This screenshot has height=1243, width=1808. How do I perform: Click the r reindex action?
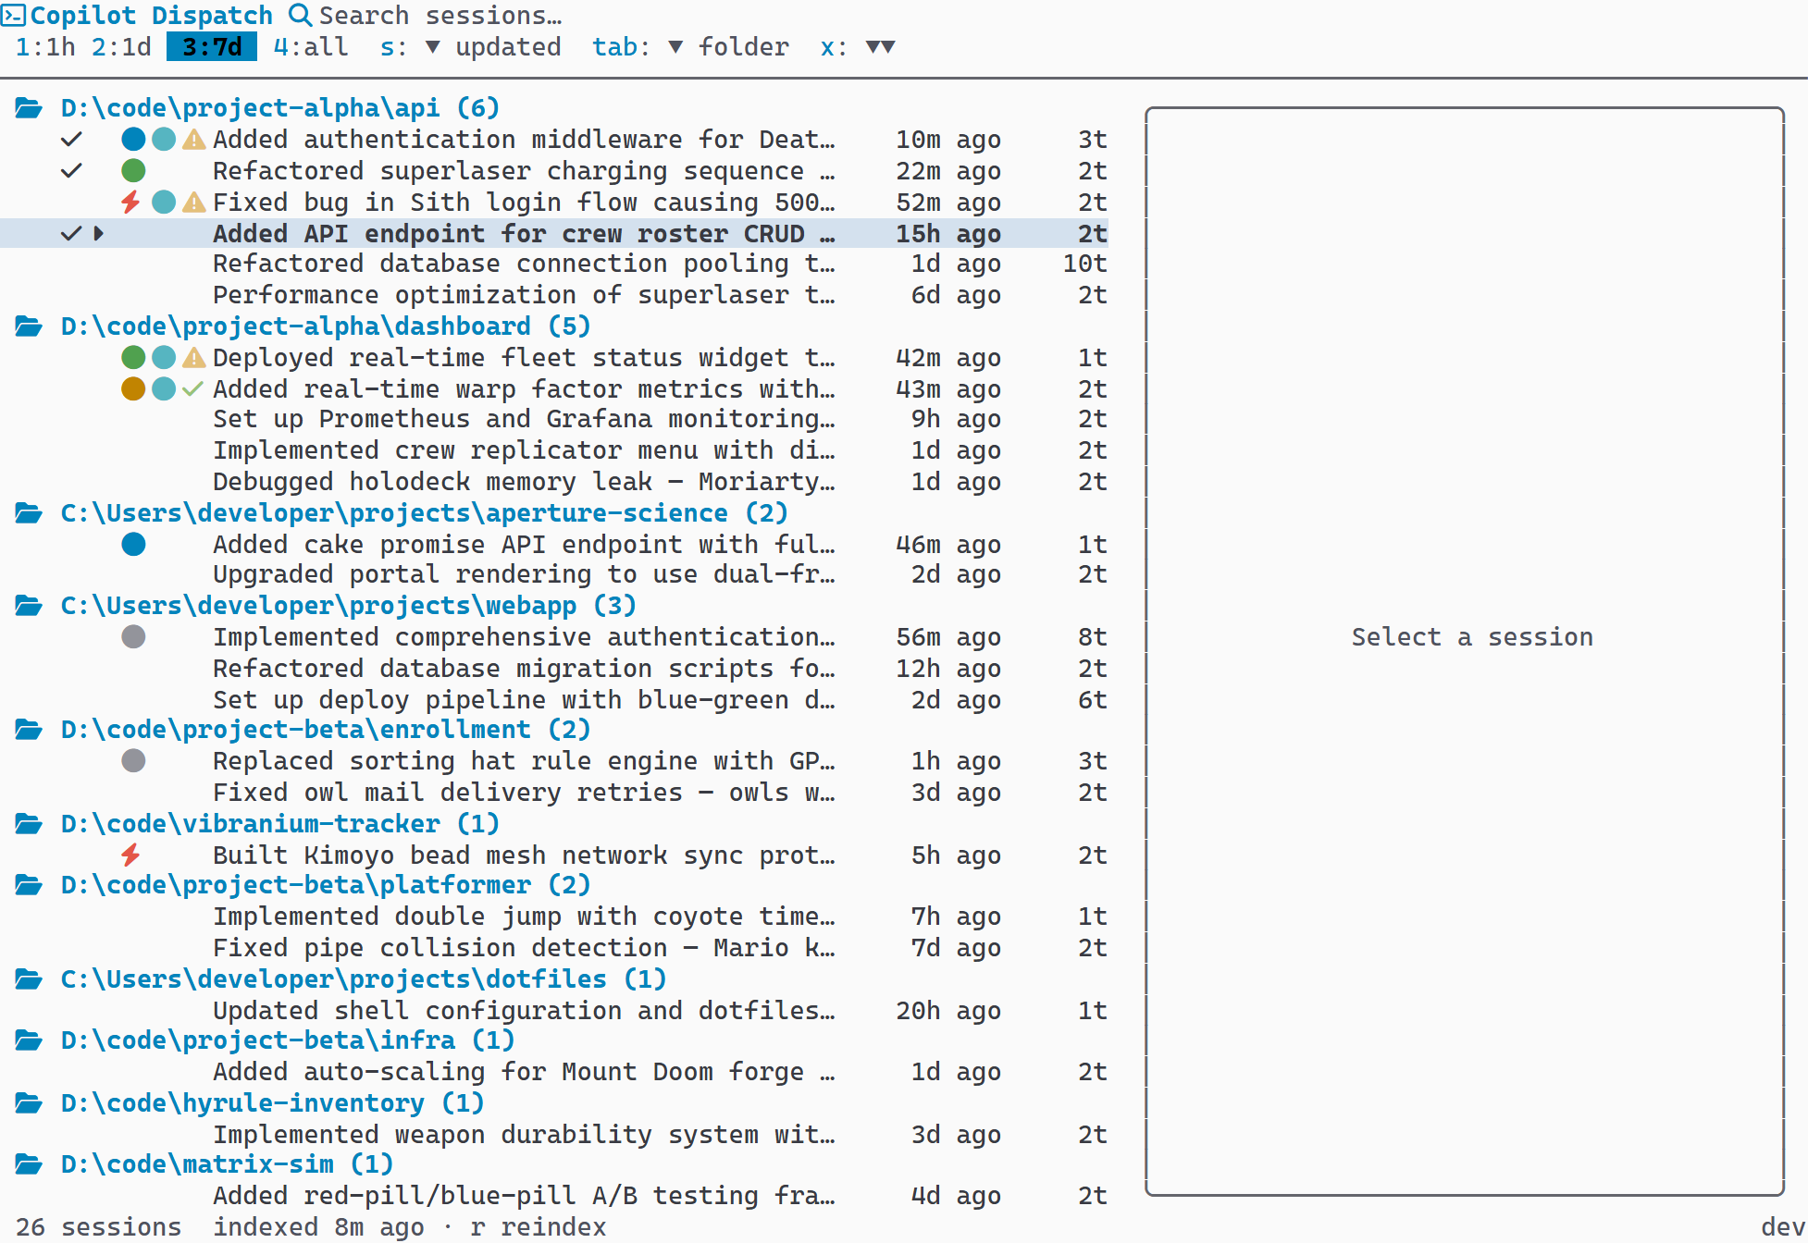pos(538,1227)
